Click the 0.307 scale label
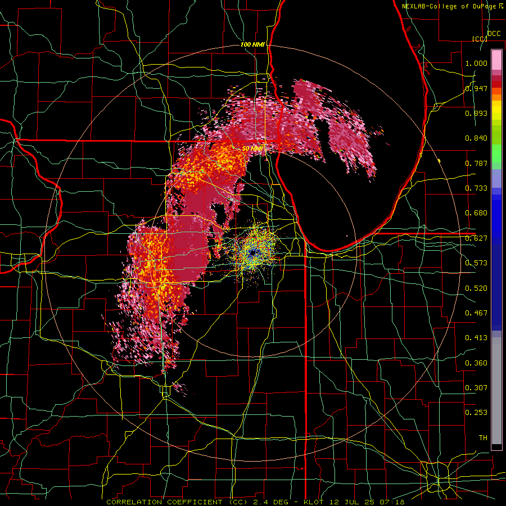The width and height of the screenshot is (506, 506). click(x=476, y=388)
